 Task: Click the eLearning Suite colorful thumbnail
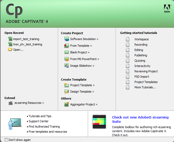click(99, 121)
